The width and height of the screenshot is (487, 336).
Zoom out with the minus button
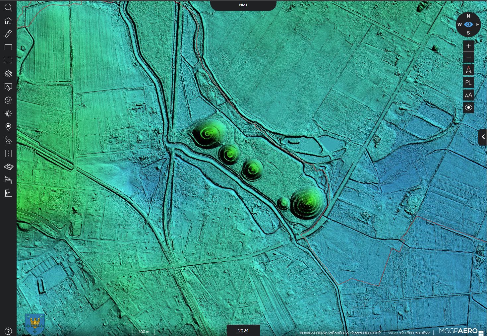(468, 57)
